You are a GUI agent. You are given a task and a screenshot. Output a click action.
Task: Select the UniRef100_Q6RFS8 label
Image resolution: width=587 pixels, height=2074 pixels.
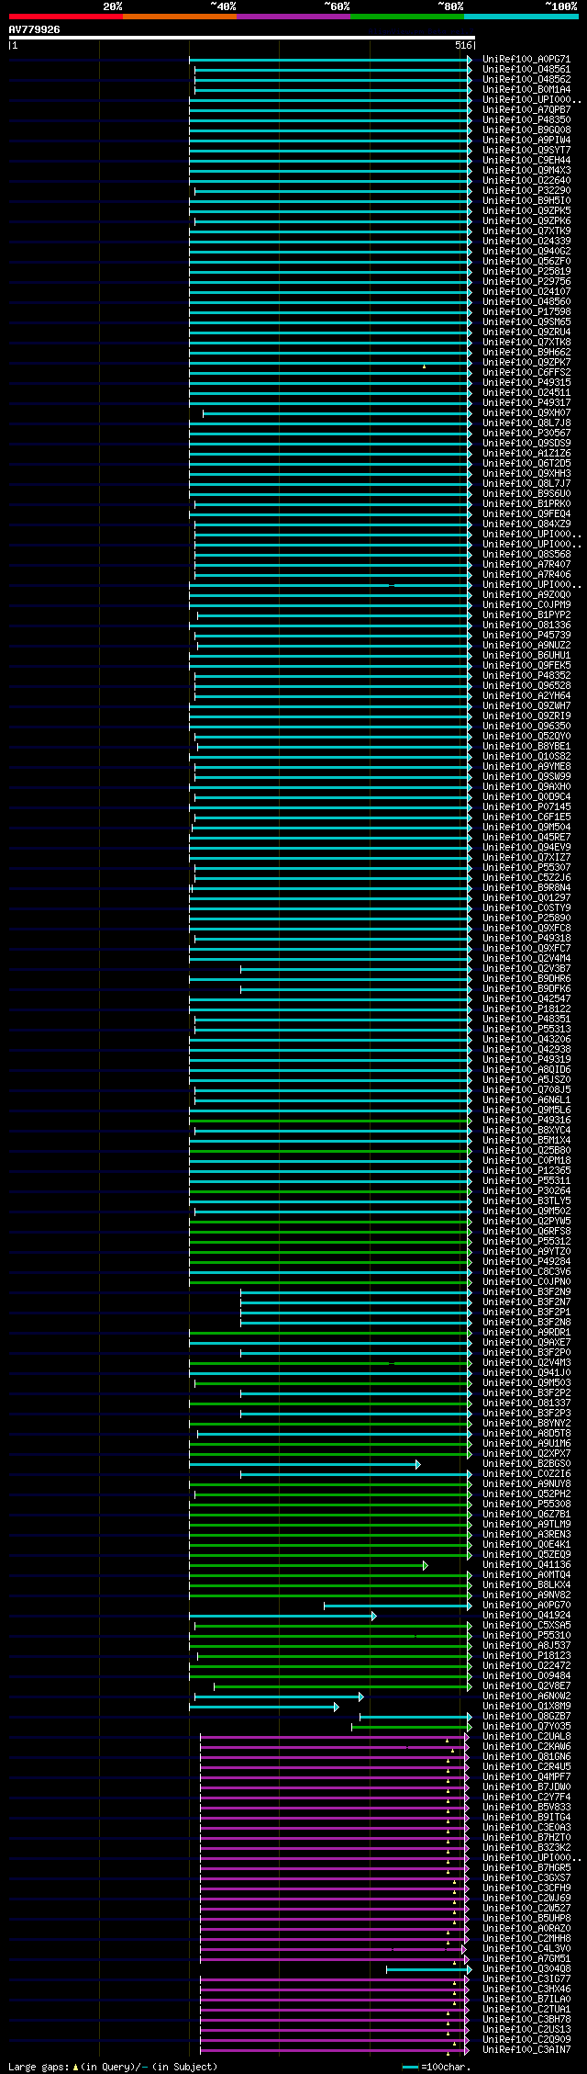pyautogui.click(x=526, y=1232)
